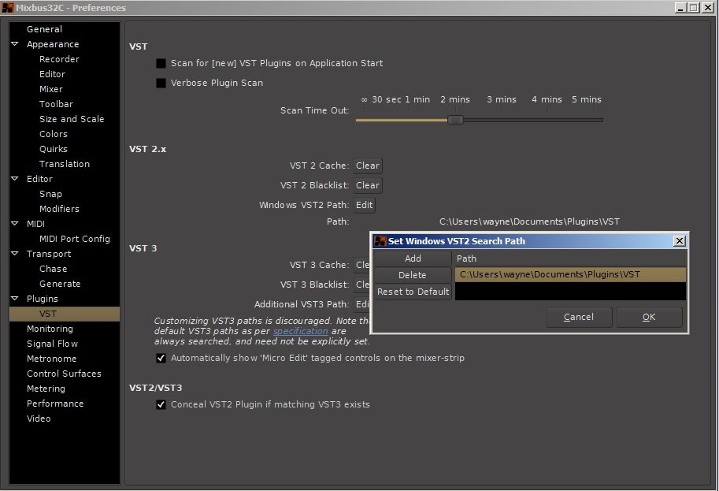
Task: Open Monitoring preferences
Action: [x=50, y=329]
